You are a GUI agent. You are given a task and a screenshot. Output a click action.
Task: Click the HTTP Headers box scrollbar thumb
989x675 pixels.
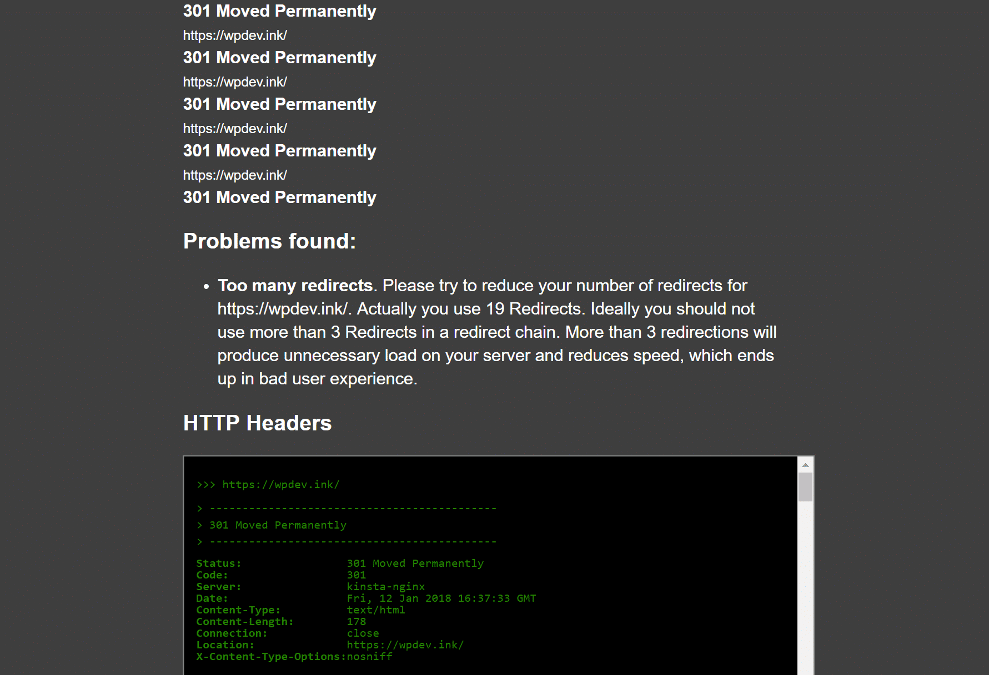(805, 487)
